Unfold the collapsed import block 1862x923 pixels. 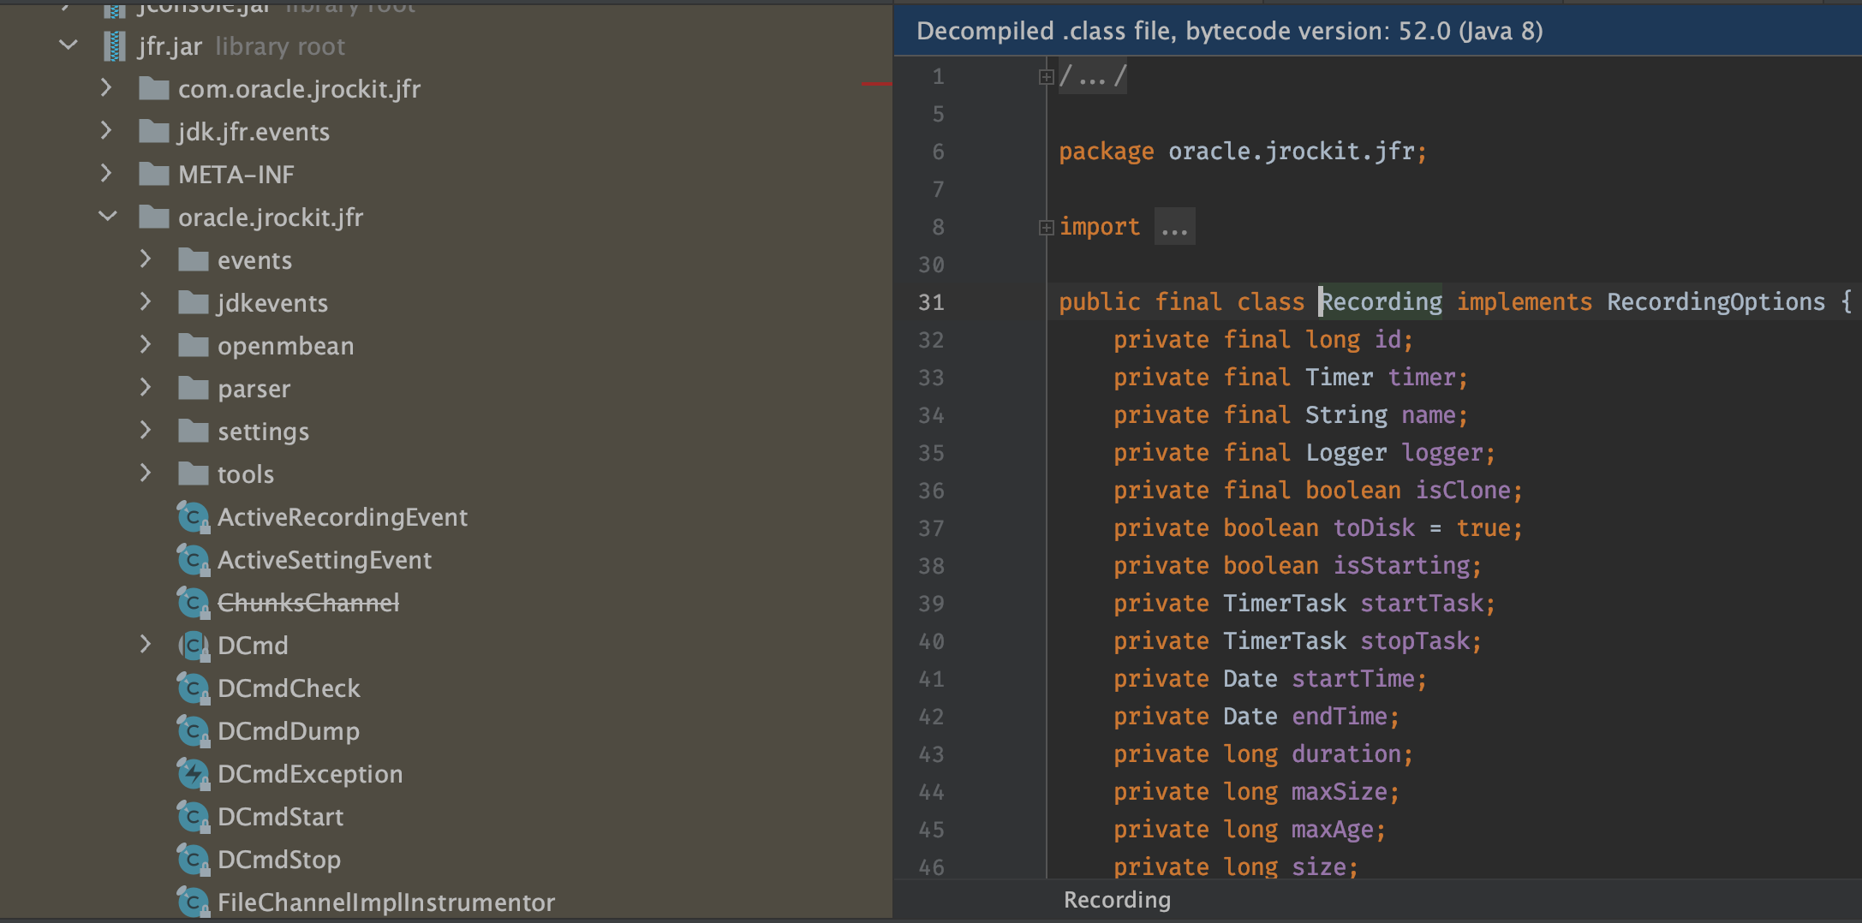coord(1046,228)
